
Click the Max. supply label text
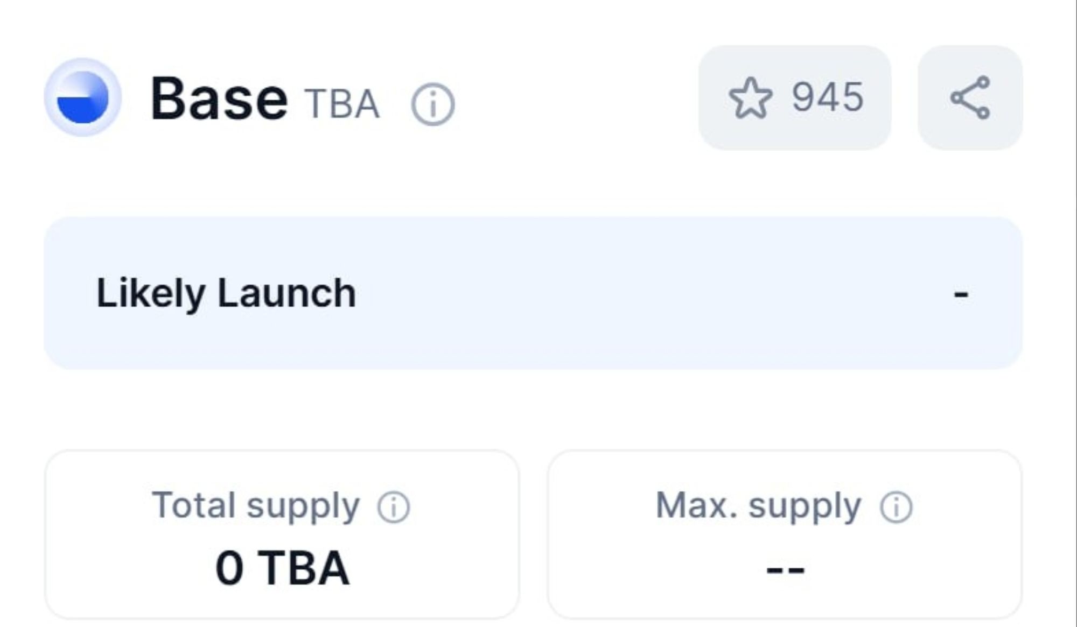tap(758, 506)
